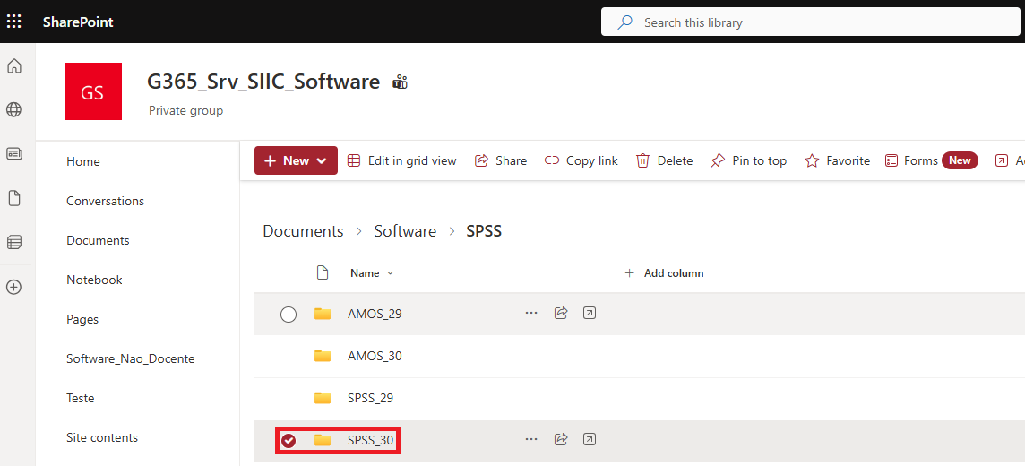Open Site contents in left navigation

click(102, 437)
